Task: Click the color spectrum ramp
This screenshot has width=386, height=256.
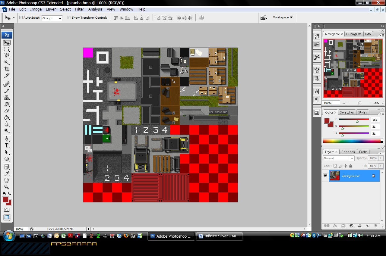Action: point(352,141)
